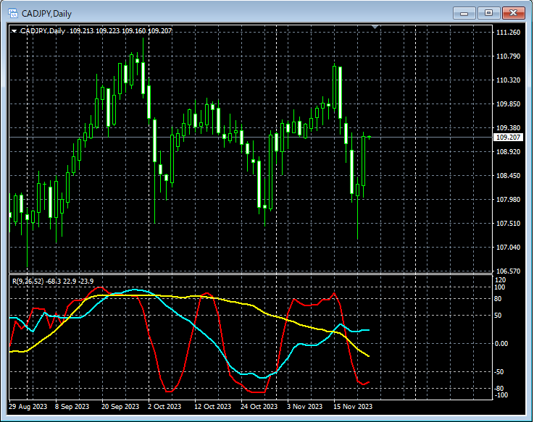This screenshot has width=534, height=422.
Task: Click the 2 Oct 2023 date label
Action: 164,406
